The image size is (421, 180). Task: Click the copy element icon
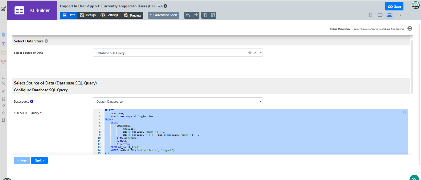pos(205,15)
